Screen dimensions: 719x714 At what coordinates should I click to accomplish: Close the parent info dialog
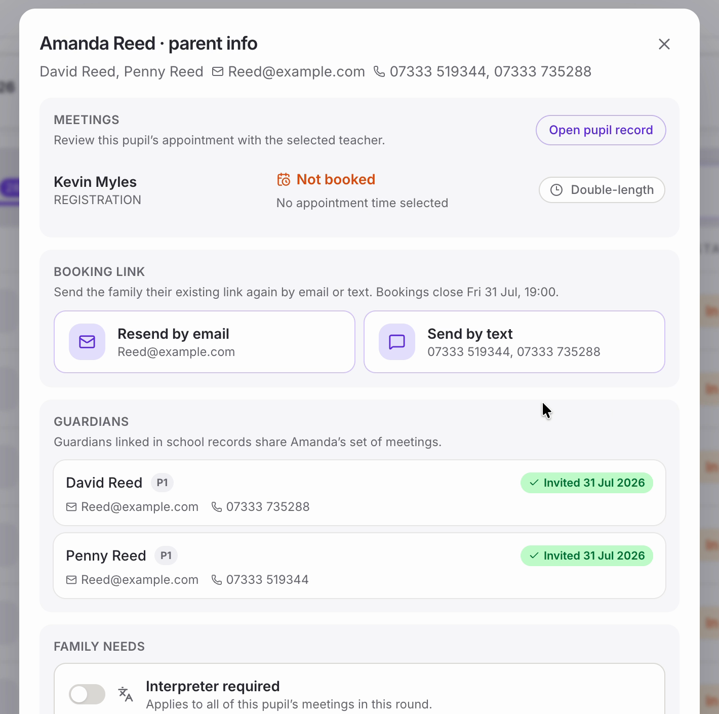(664, 44)
